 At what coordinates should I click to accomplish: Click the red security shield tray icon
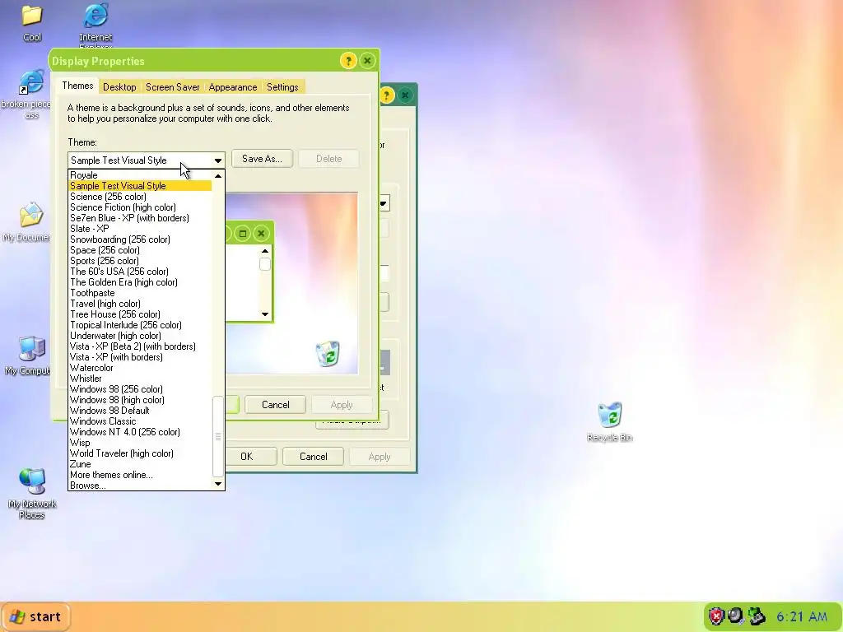(x=717, y=616)
